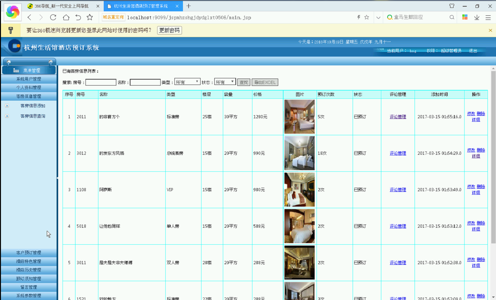Go back with the browser back arrow
This screenshot has height=300, width=496.
[30, 17]
